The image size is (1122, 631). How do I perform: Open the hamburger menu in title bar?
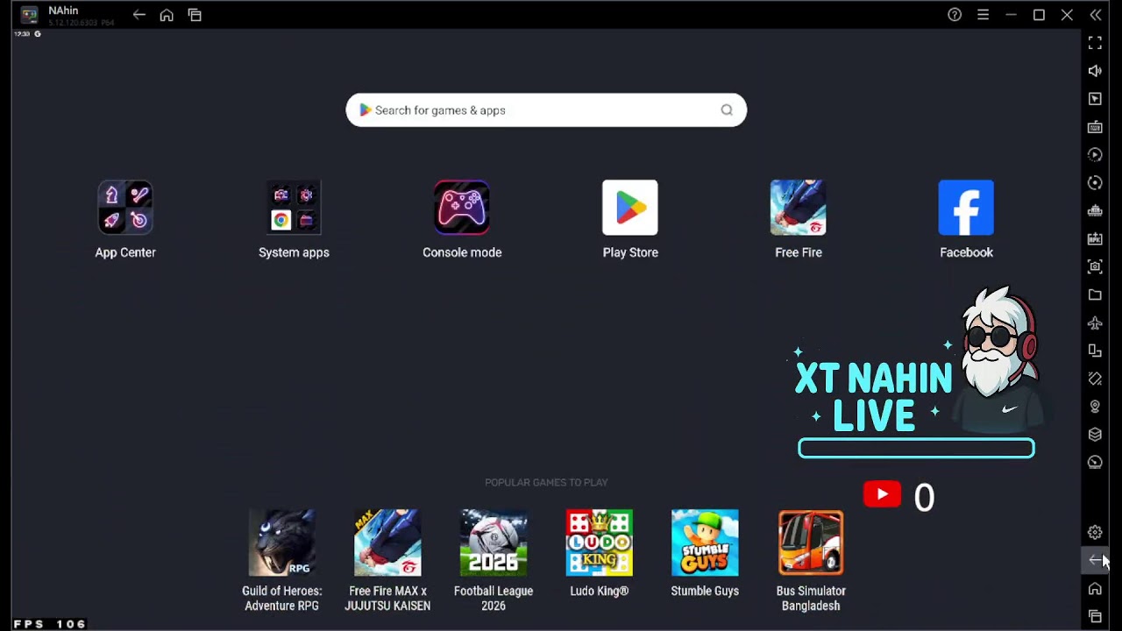click(x=983, y=15)
